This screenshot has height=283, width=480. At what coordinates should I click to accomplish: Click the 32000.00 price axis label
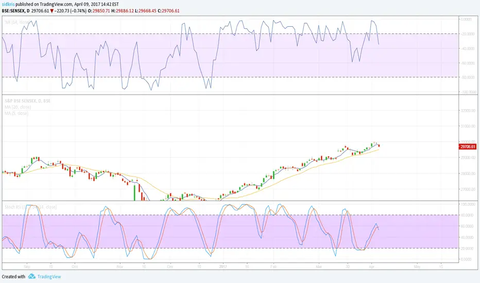point(468,111)
